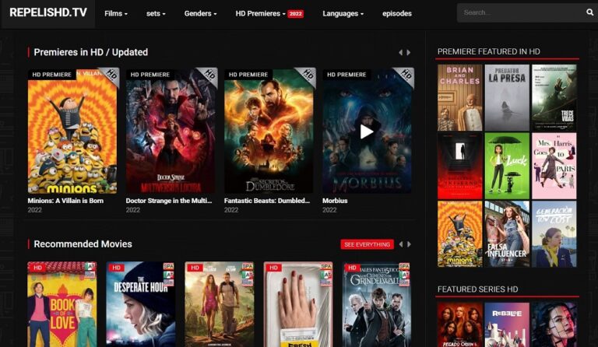Open the Generación Low Cost poster

(554, 234)
